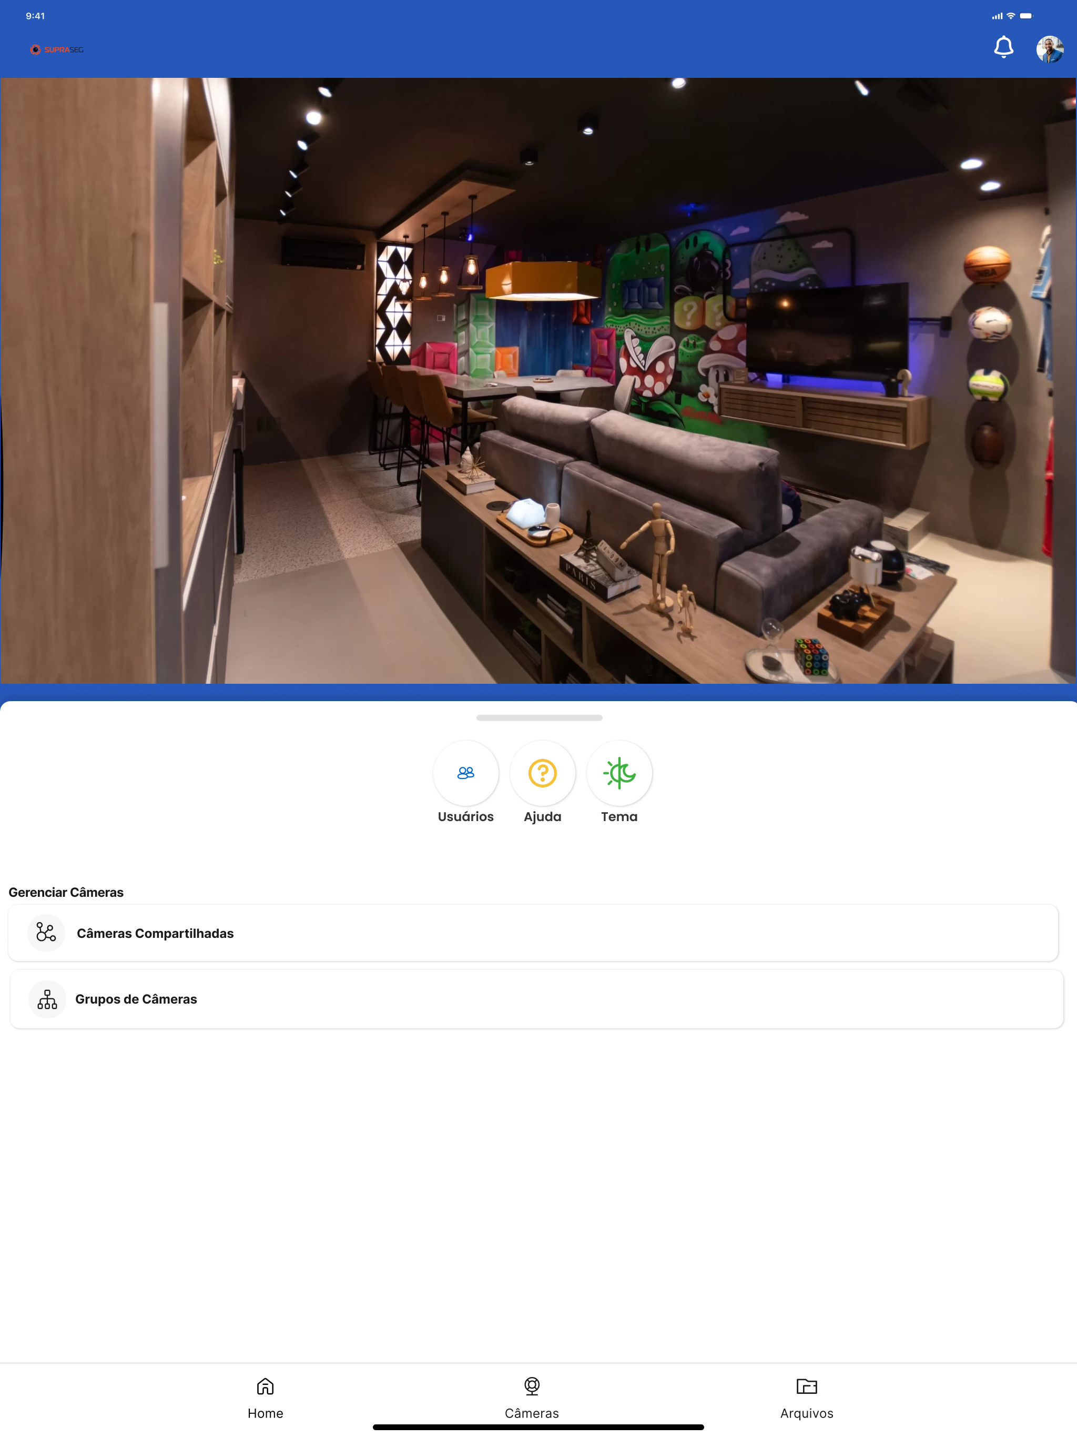Click the Gerenciar Câmeras heading text
Viewport: 1077px width, 1437px height.
click(66, 892)
